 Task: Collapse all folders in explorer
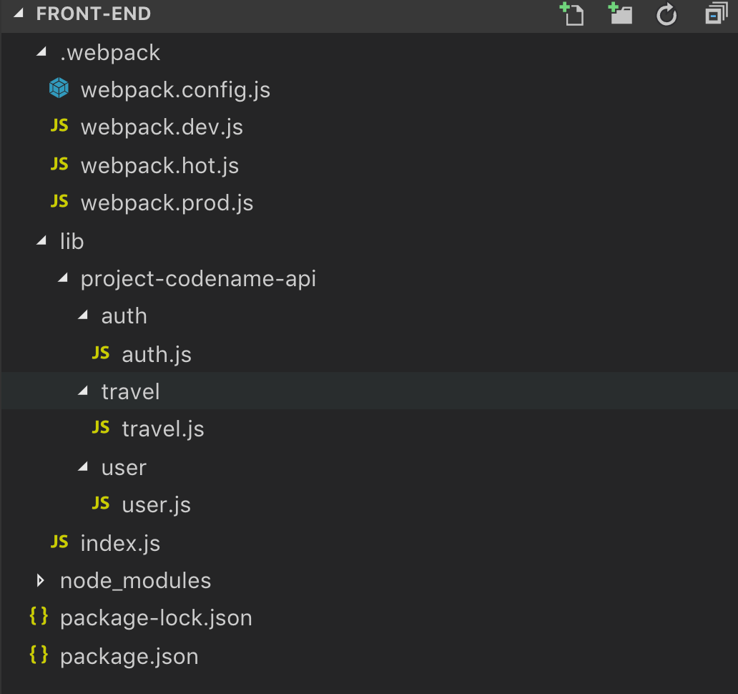click(715, 14)
